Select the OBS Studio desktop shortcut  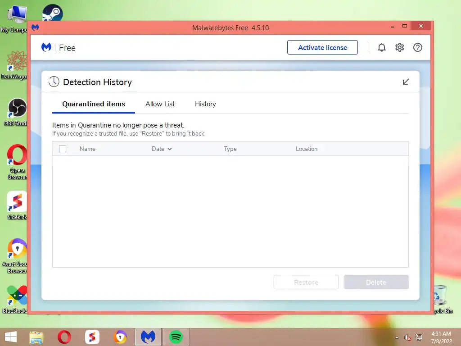(x=15, y=112)
